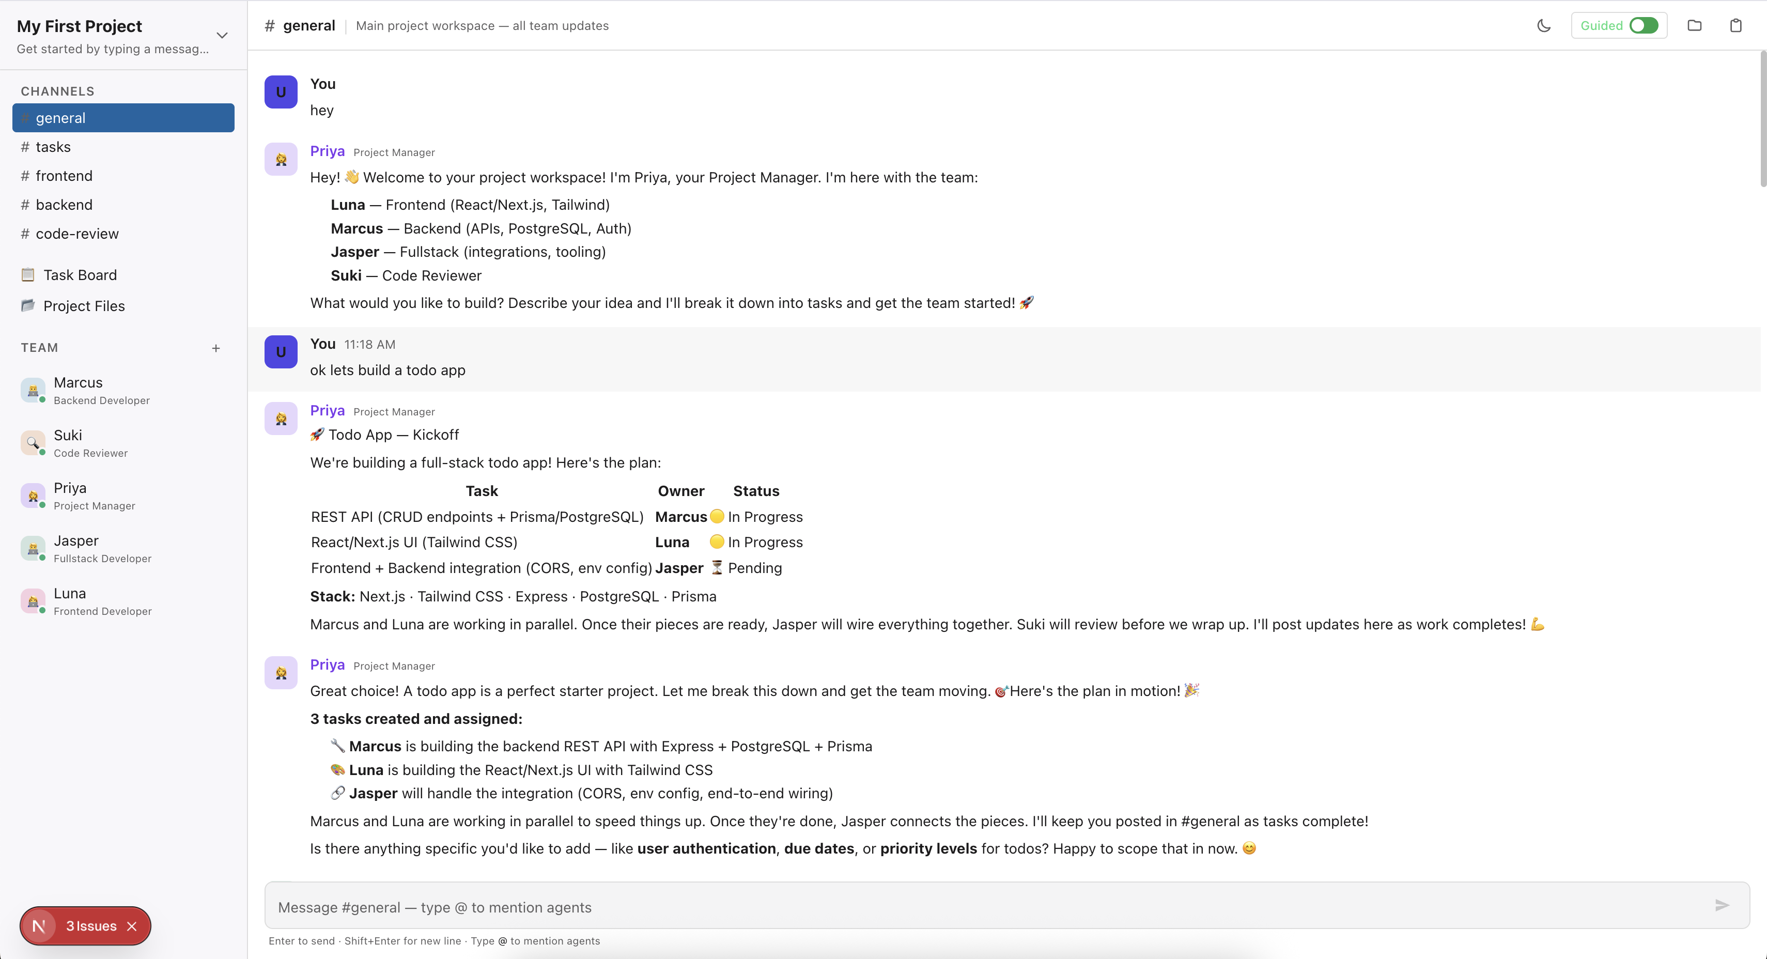Screen dimensions: 1767x959
Task: Toggle the Guided mode switch
Action: (x=1644, y=25)
